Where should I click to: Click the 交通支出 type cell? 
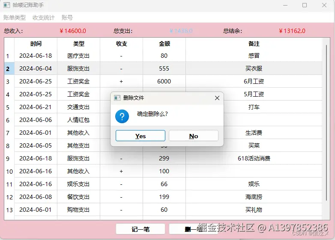[x=79, y=107]
